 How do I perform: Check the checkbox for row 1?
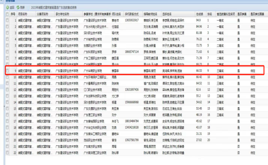click(7, 20)
